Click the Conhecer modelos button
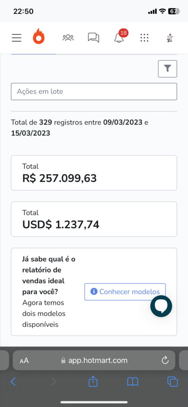Viewport: 188px width, 407px height. click(125, 292)
